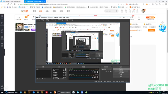Screen dimensions: 168x94
Task: Toggle the orange live stream switch
Action: pyautogui.click(x=26, y=17)
